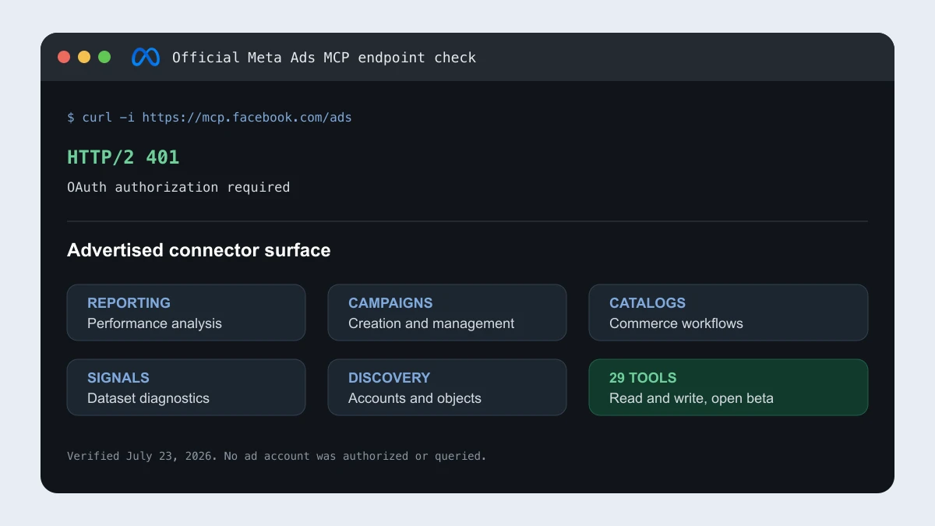Click the red close window dot
Viewport: 935px width, 526px height.
[64, 57]
